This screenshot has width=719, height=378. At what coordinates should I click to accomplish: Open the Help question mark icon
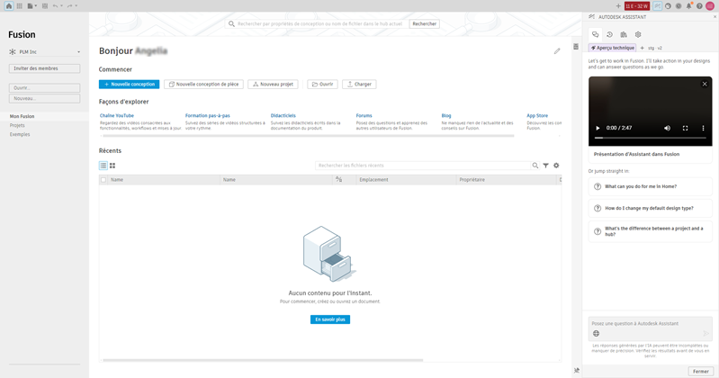click(x=699, y=6)
